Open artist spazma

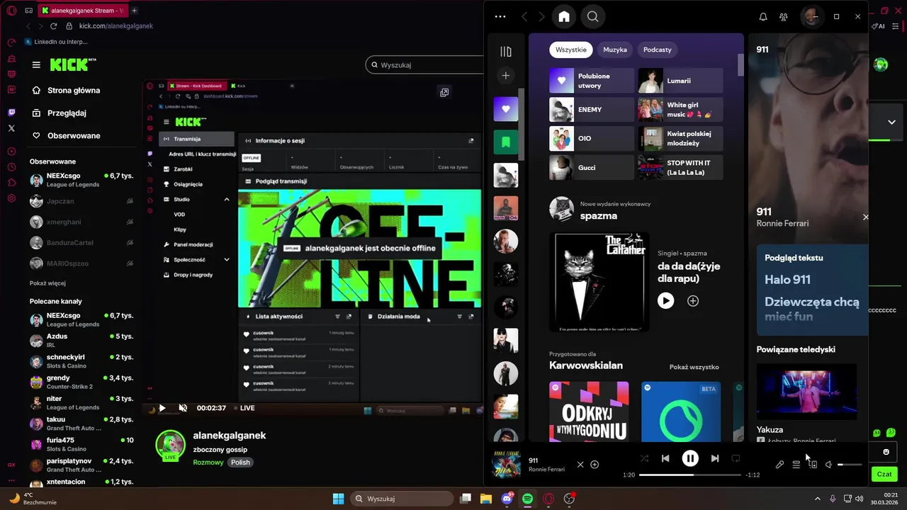(599, 216)
